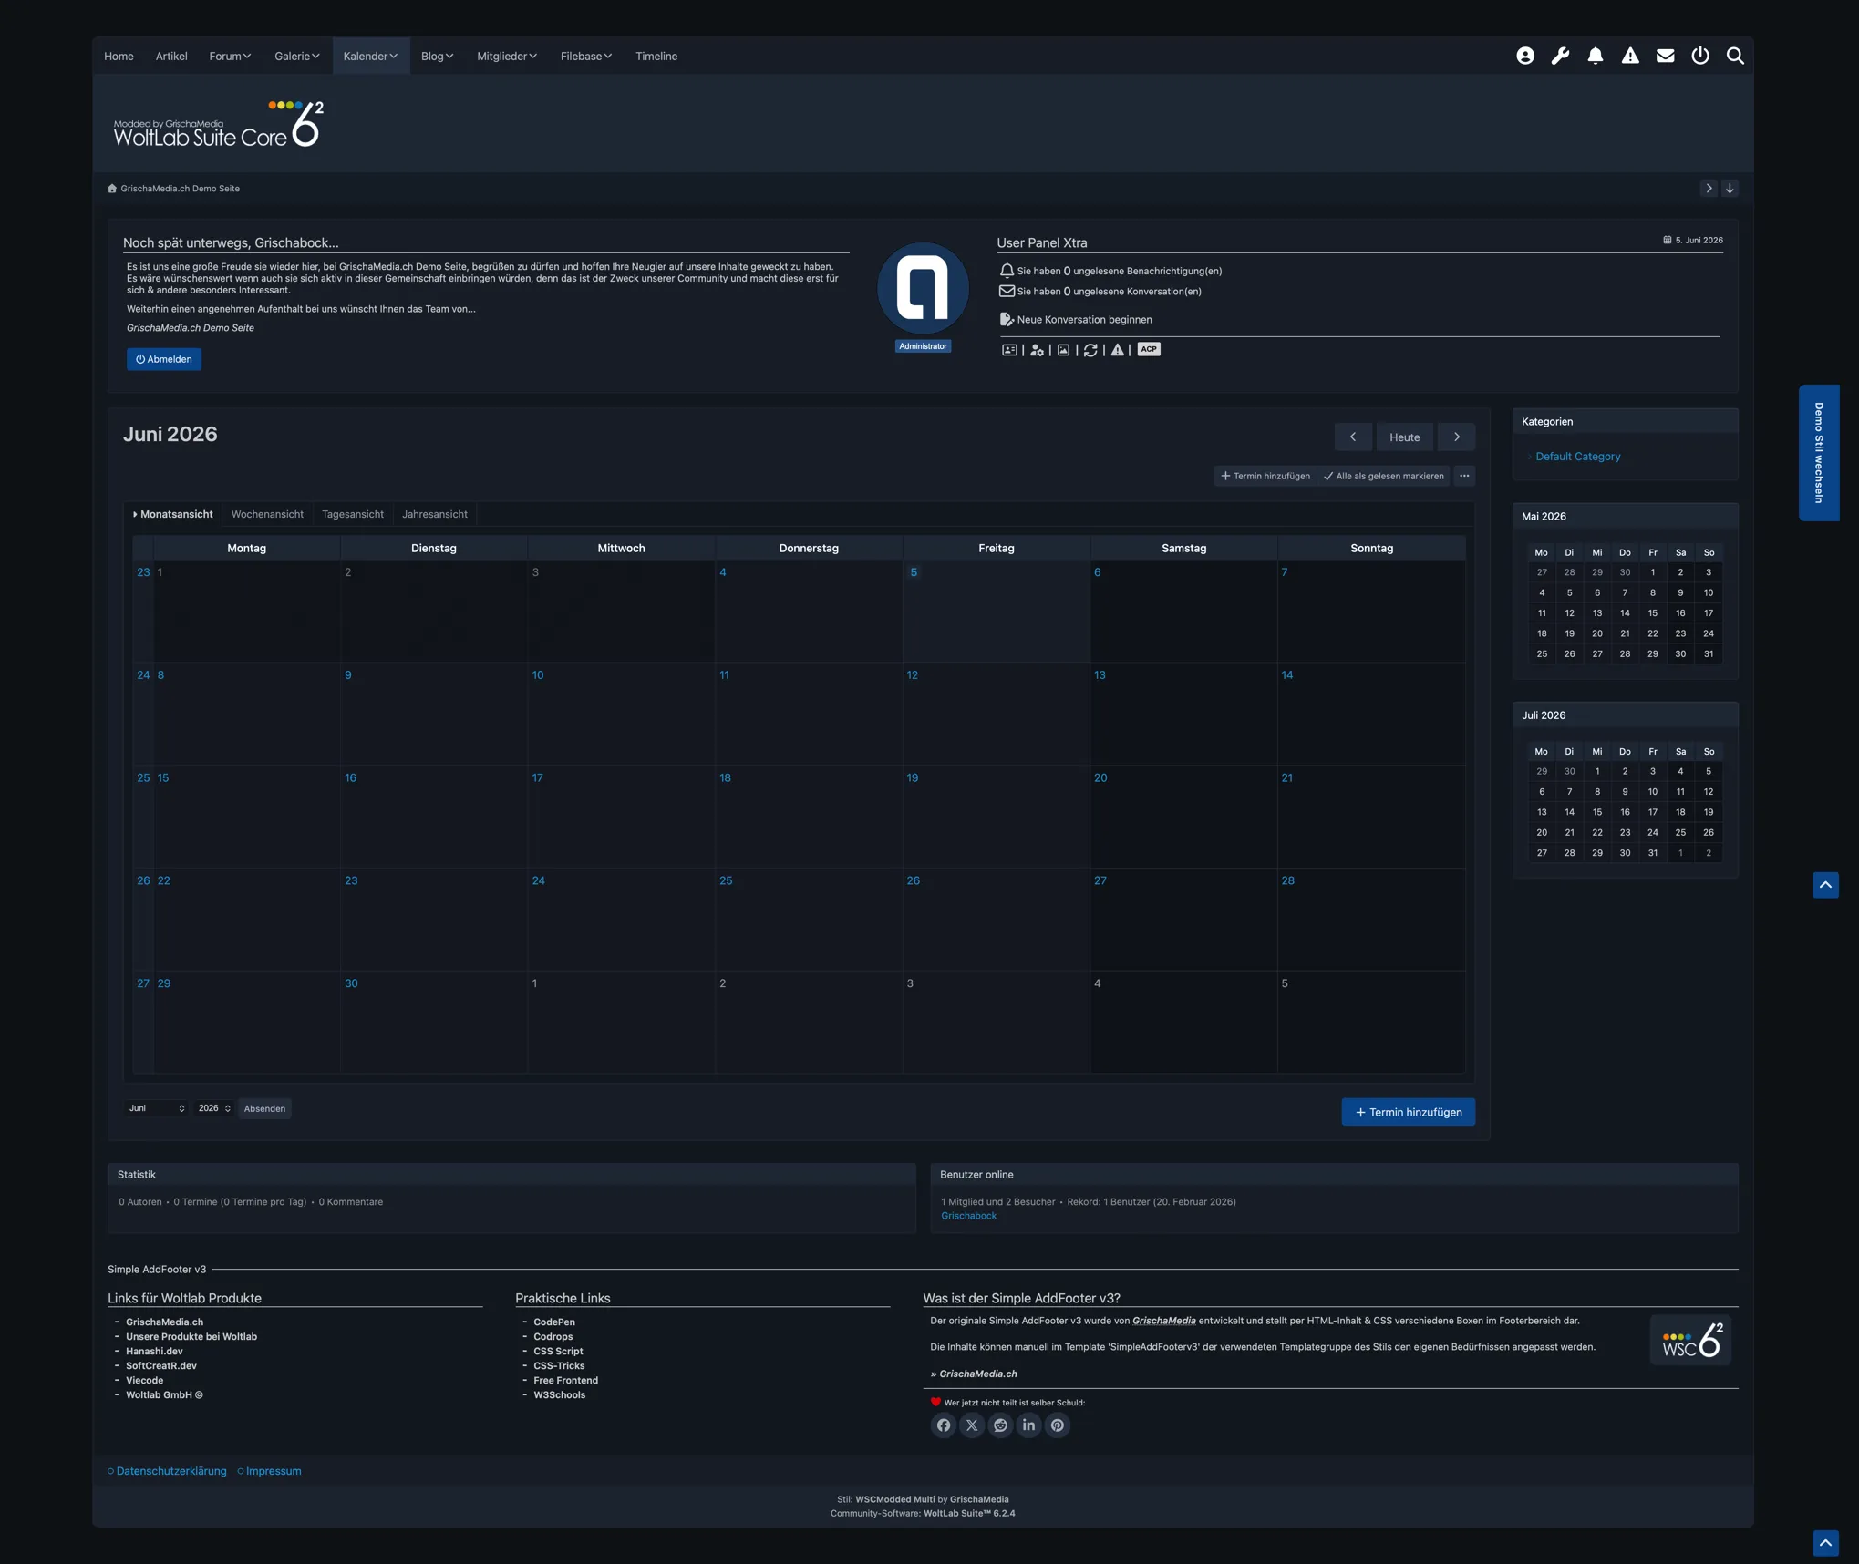Open the search magnifier icon
This screenshot has width=1859, height=1564.
pos(1735,57)
